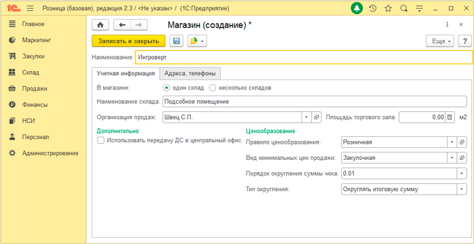Navigate forward with the right arrow
The image size is (474, 244).
click(x=139, y=25)
